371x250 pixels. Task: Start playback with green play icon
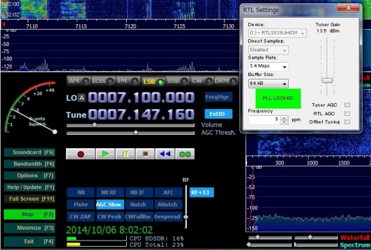point(105,154)
